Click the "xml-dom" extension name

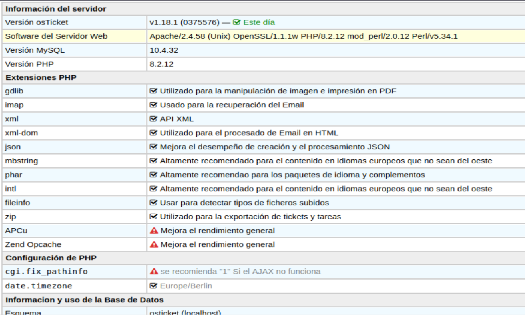21,133
